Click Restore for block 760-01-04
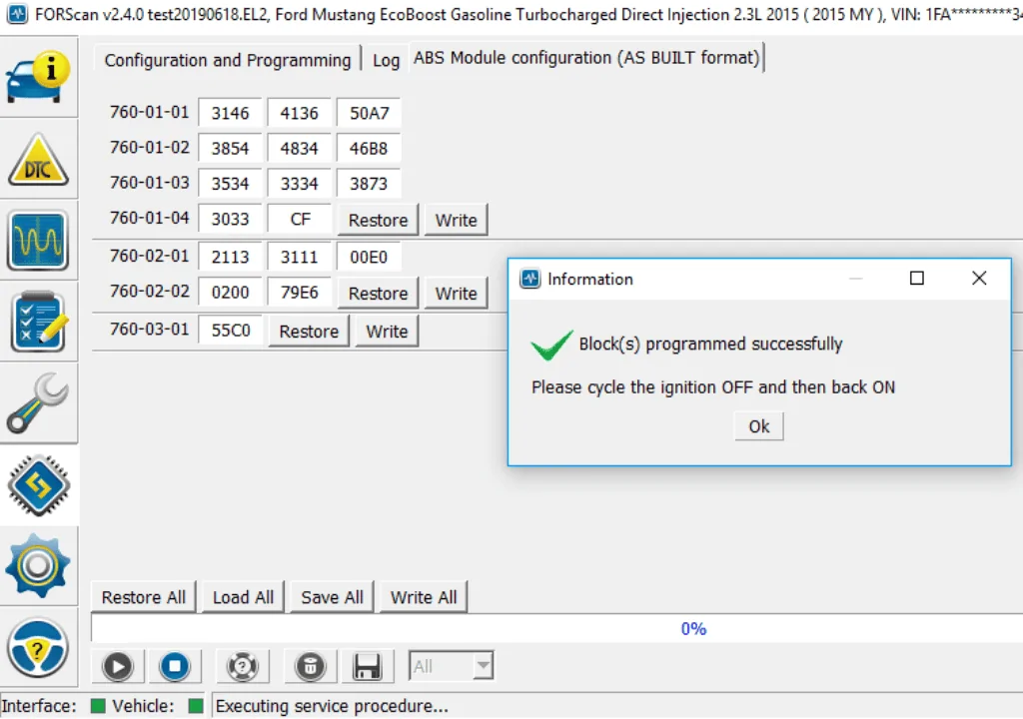The width and height of the screenshot is (1023, 719). pos(378,220)
